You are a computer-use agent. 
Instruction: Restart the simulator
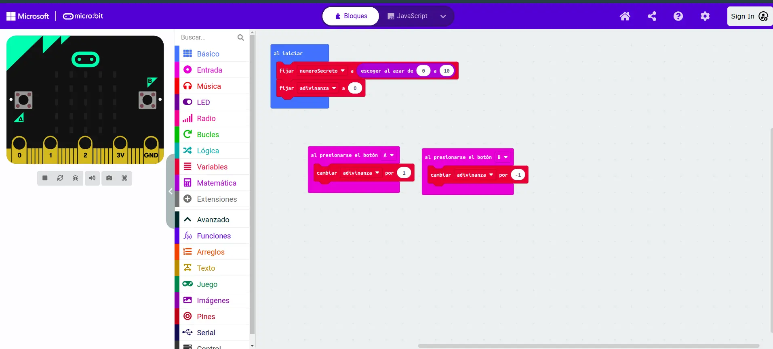tap(60, 178)
